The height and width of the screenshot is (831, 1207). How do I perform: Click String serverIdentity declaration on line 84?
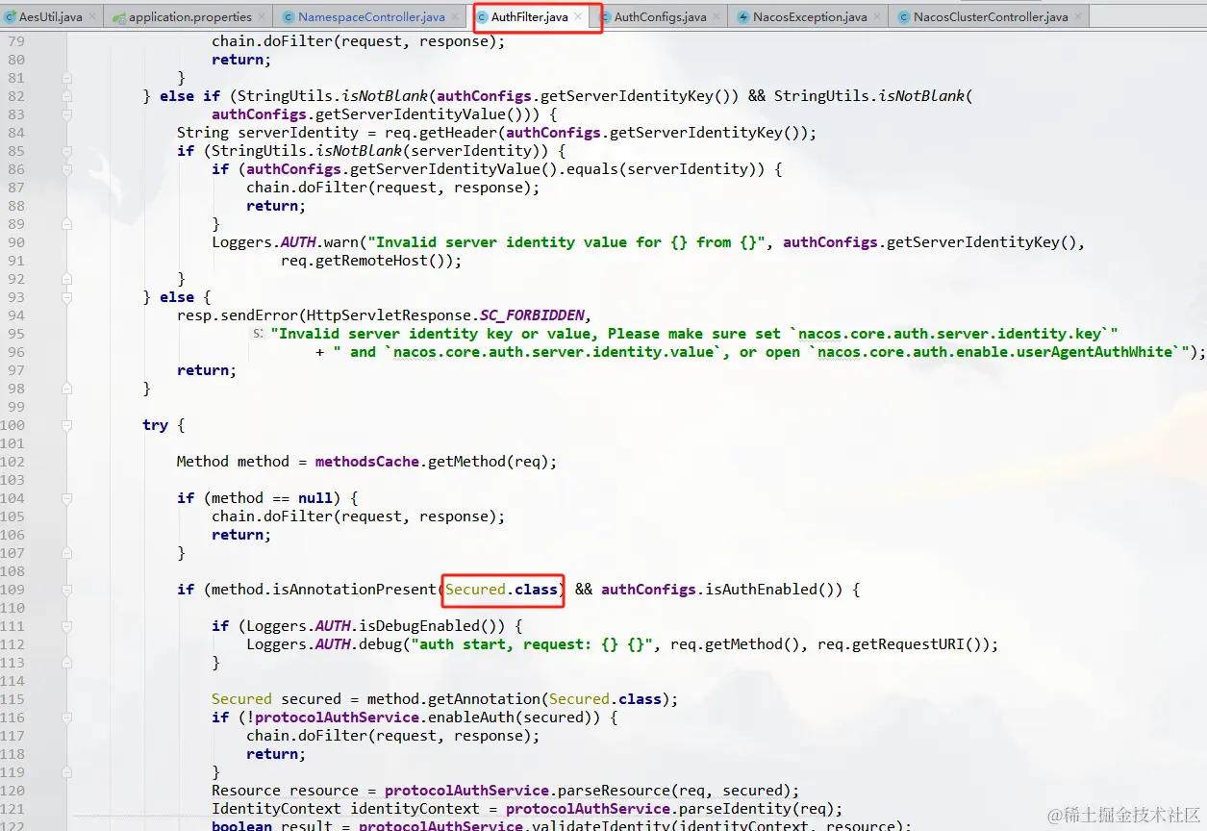click(x=256, y=133)
